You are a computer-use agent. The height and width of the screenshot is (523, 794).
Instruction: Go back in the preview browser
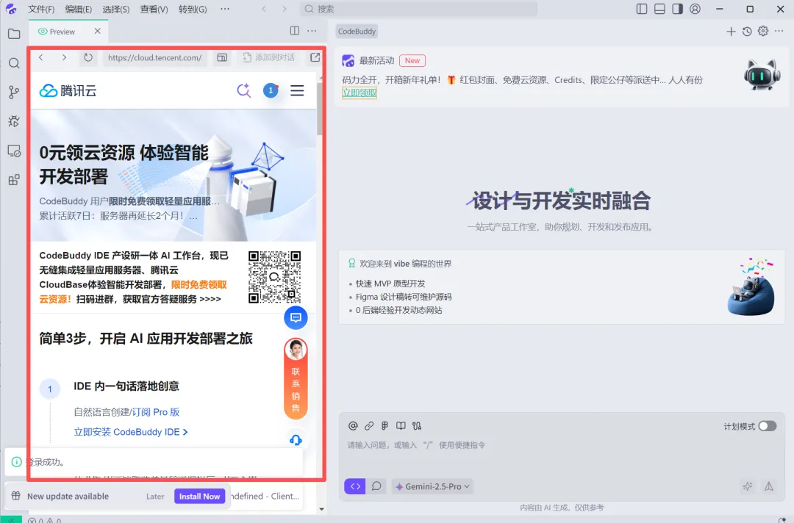[41, 57]
